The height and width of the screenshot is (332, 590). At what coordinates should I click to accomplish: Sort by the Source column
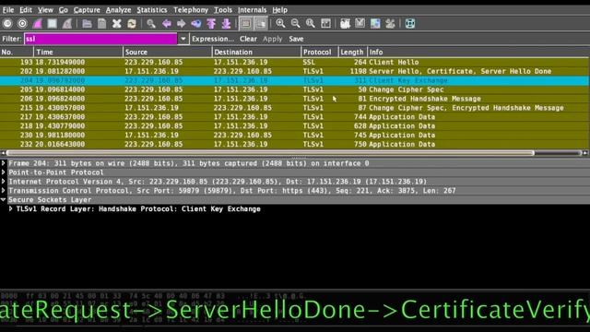coord(168,52)
